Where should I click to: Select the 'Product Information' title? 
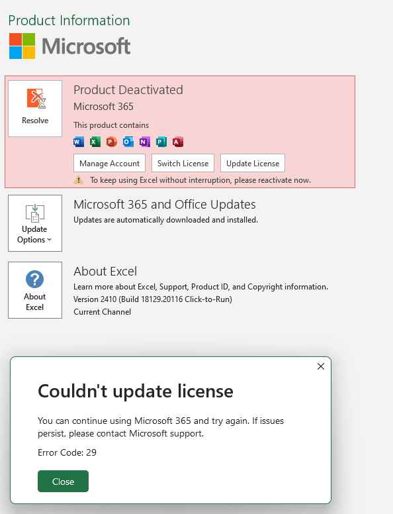coord(69,21)
